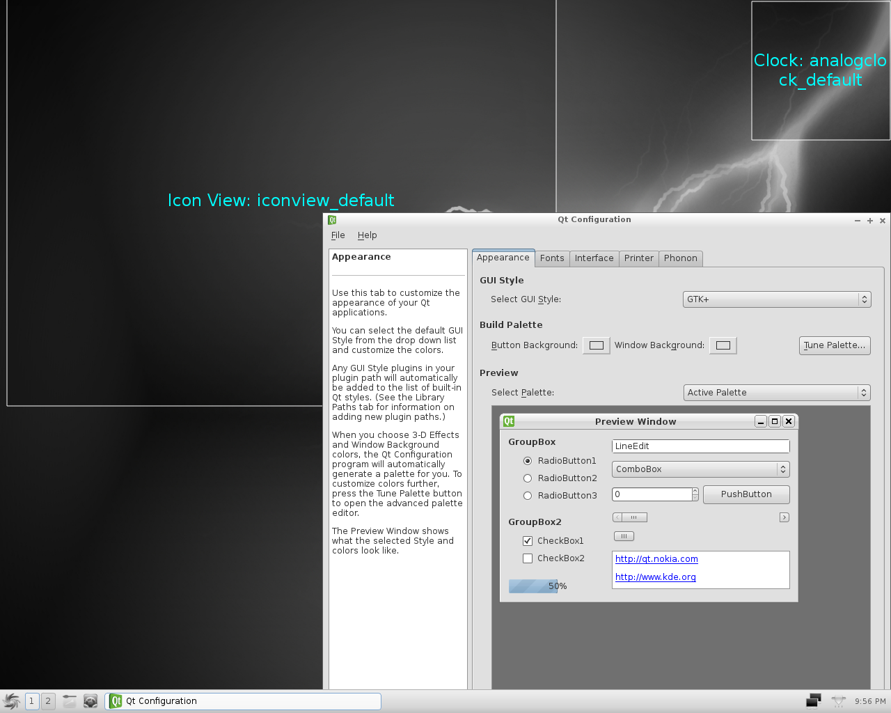The height and width of the screenshot is (713, 891).
Task: Open the http://www.kde.org link
Action: [x=656, y=577]
